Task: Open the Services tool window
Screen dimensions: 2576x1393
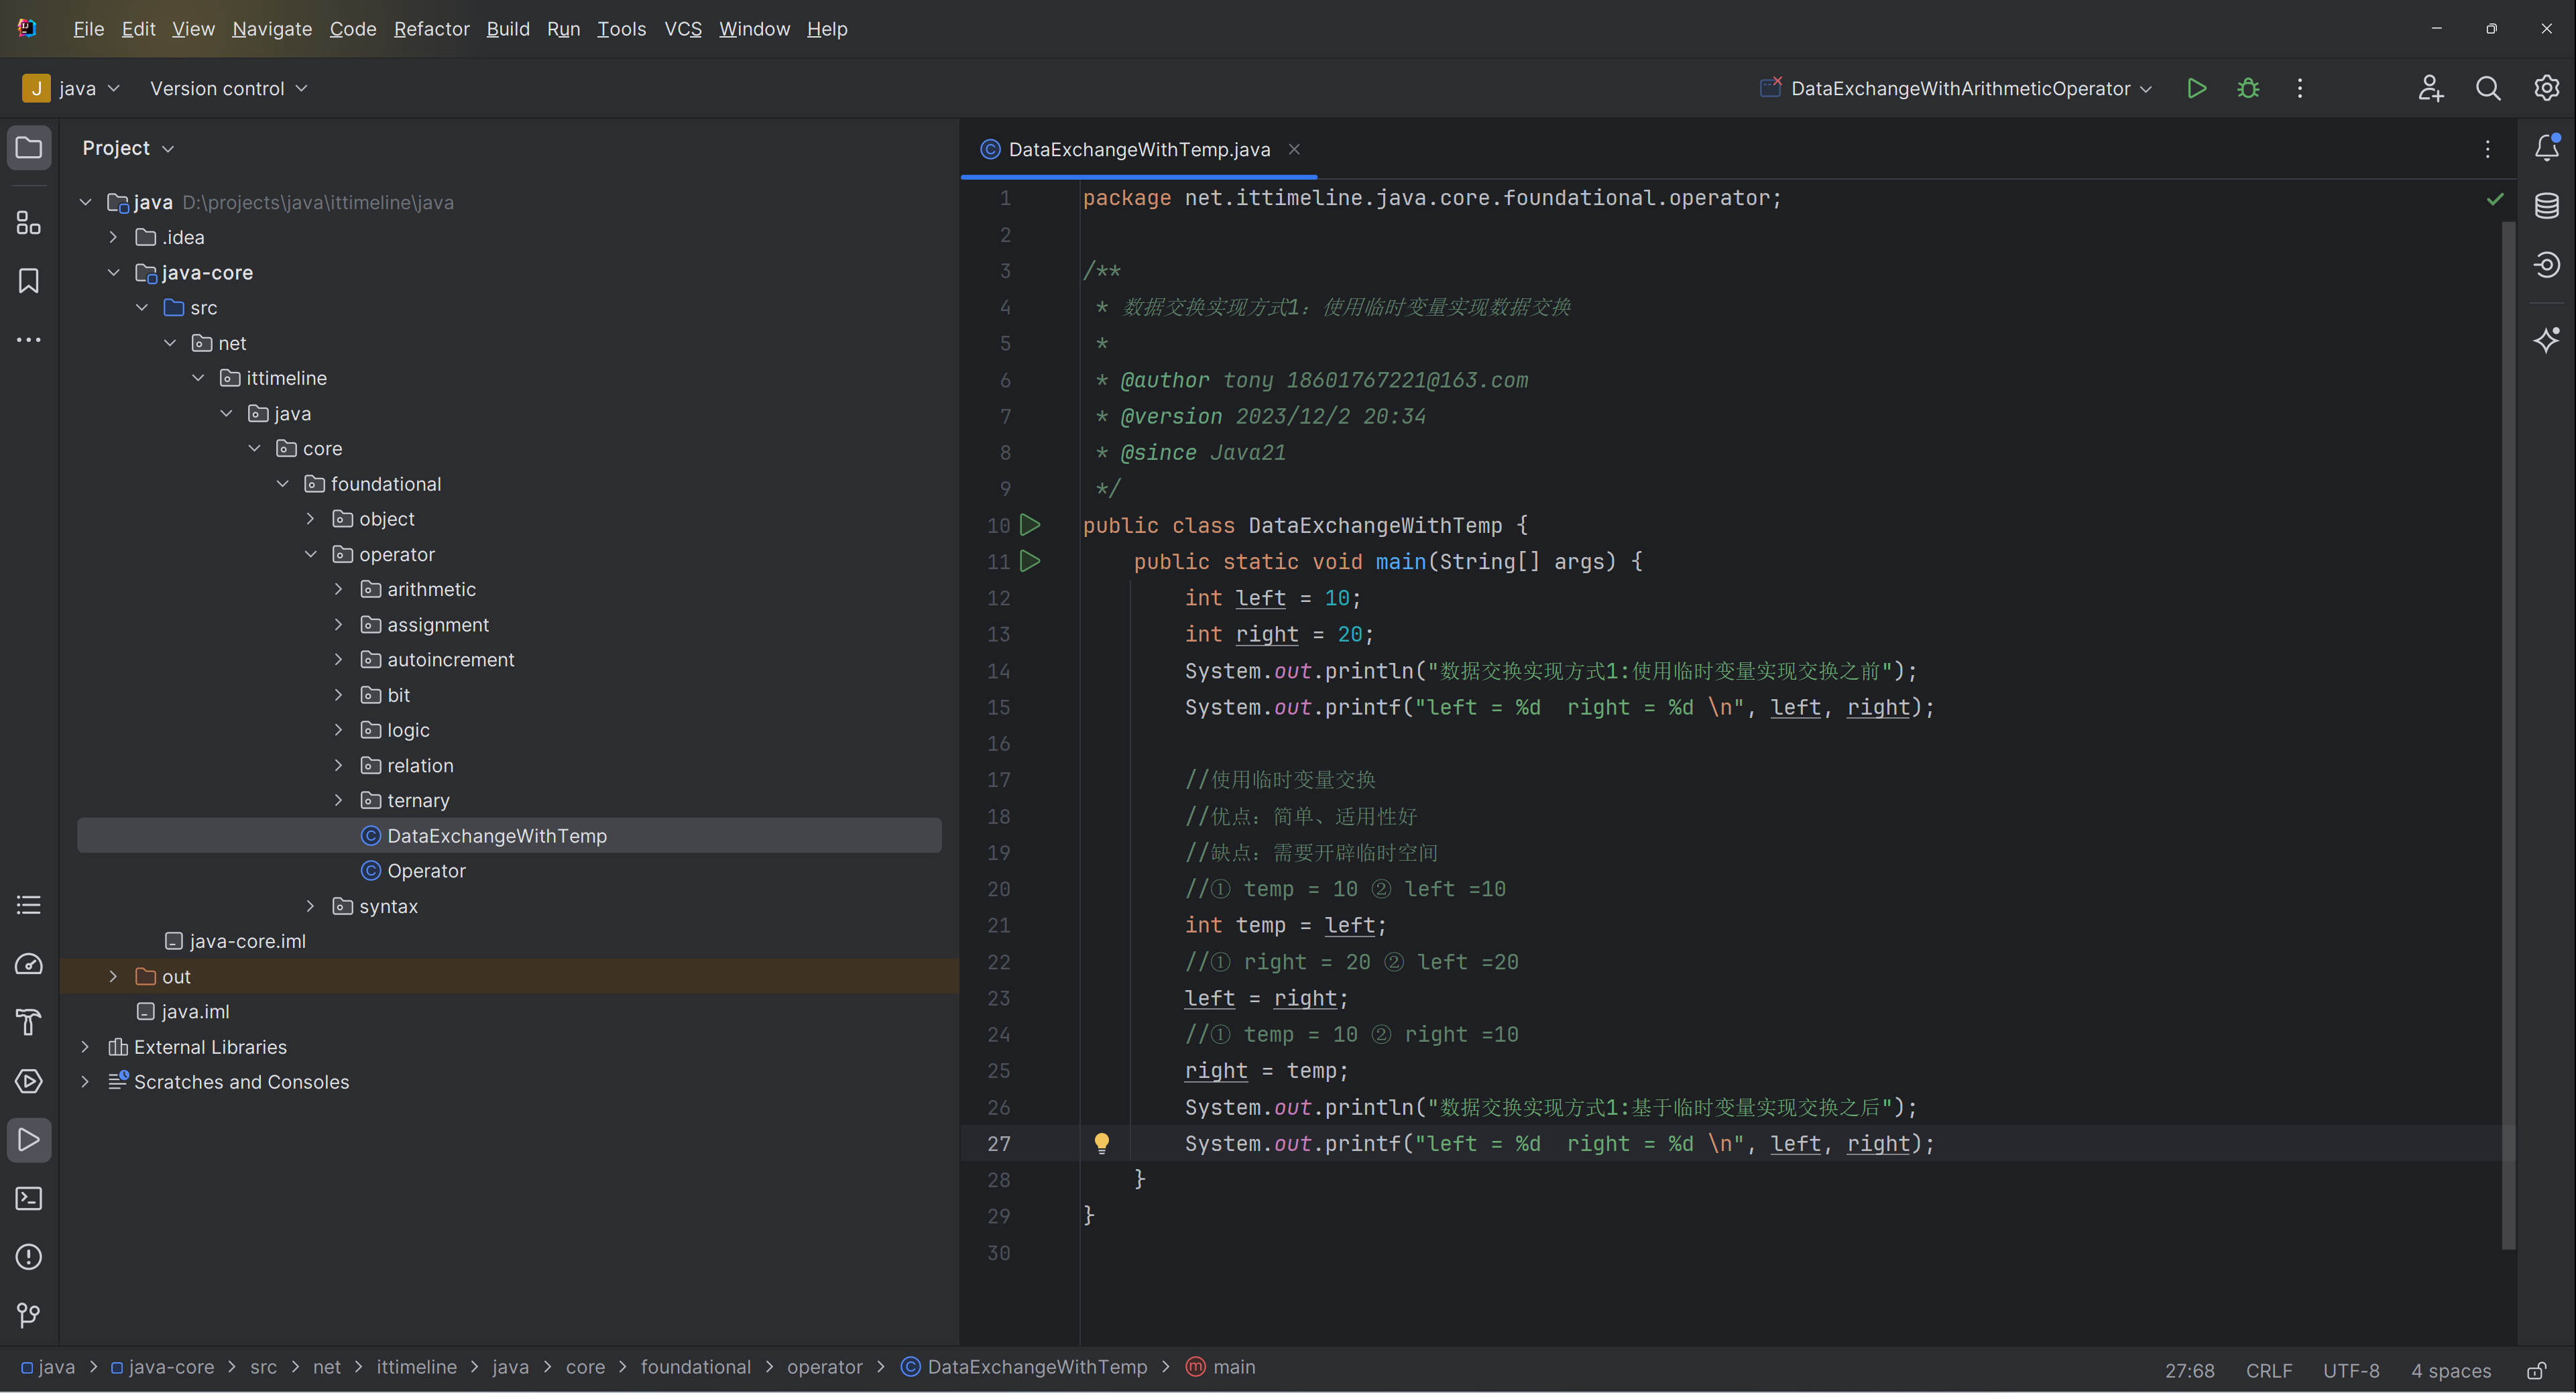Action: point(29,1081)
